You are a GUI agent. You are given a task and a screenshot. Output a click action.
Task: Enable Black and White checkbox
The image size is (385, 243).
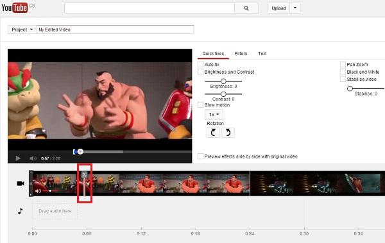tap(343, 72)
